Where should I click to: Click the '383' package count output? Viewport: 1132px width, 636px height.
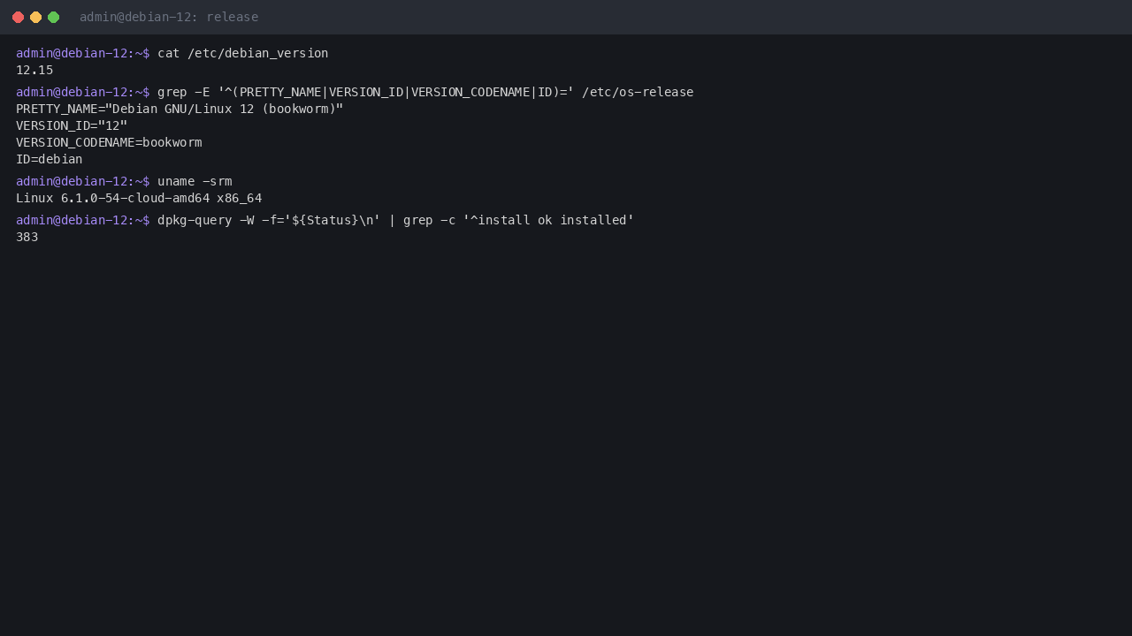[27, 237]
